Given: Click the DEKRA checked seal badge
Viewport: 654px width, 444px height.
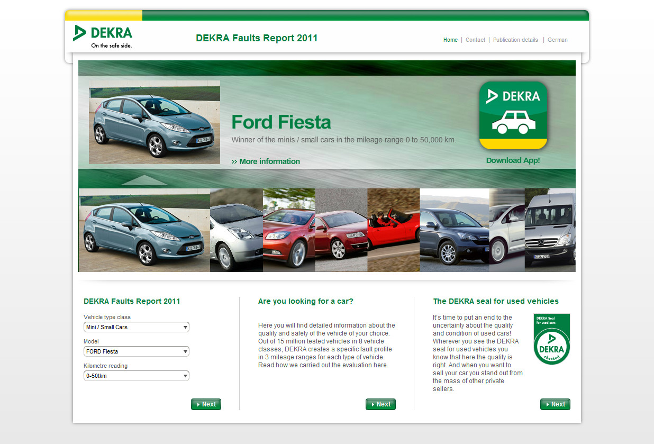Looking at the screenshot, I should pos(551,339).
